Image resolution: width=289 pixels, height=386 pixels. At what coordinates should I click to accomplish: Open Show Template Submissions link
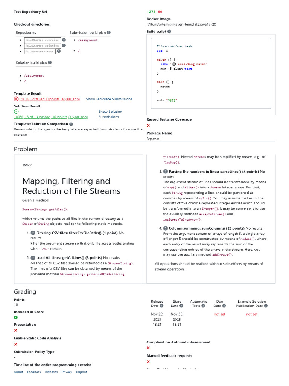[x=109, y=99]
